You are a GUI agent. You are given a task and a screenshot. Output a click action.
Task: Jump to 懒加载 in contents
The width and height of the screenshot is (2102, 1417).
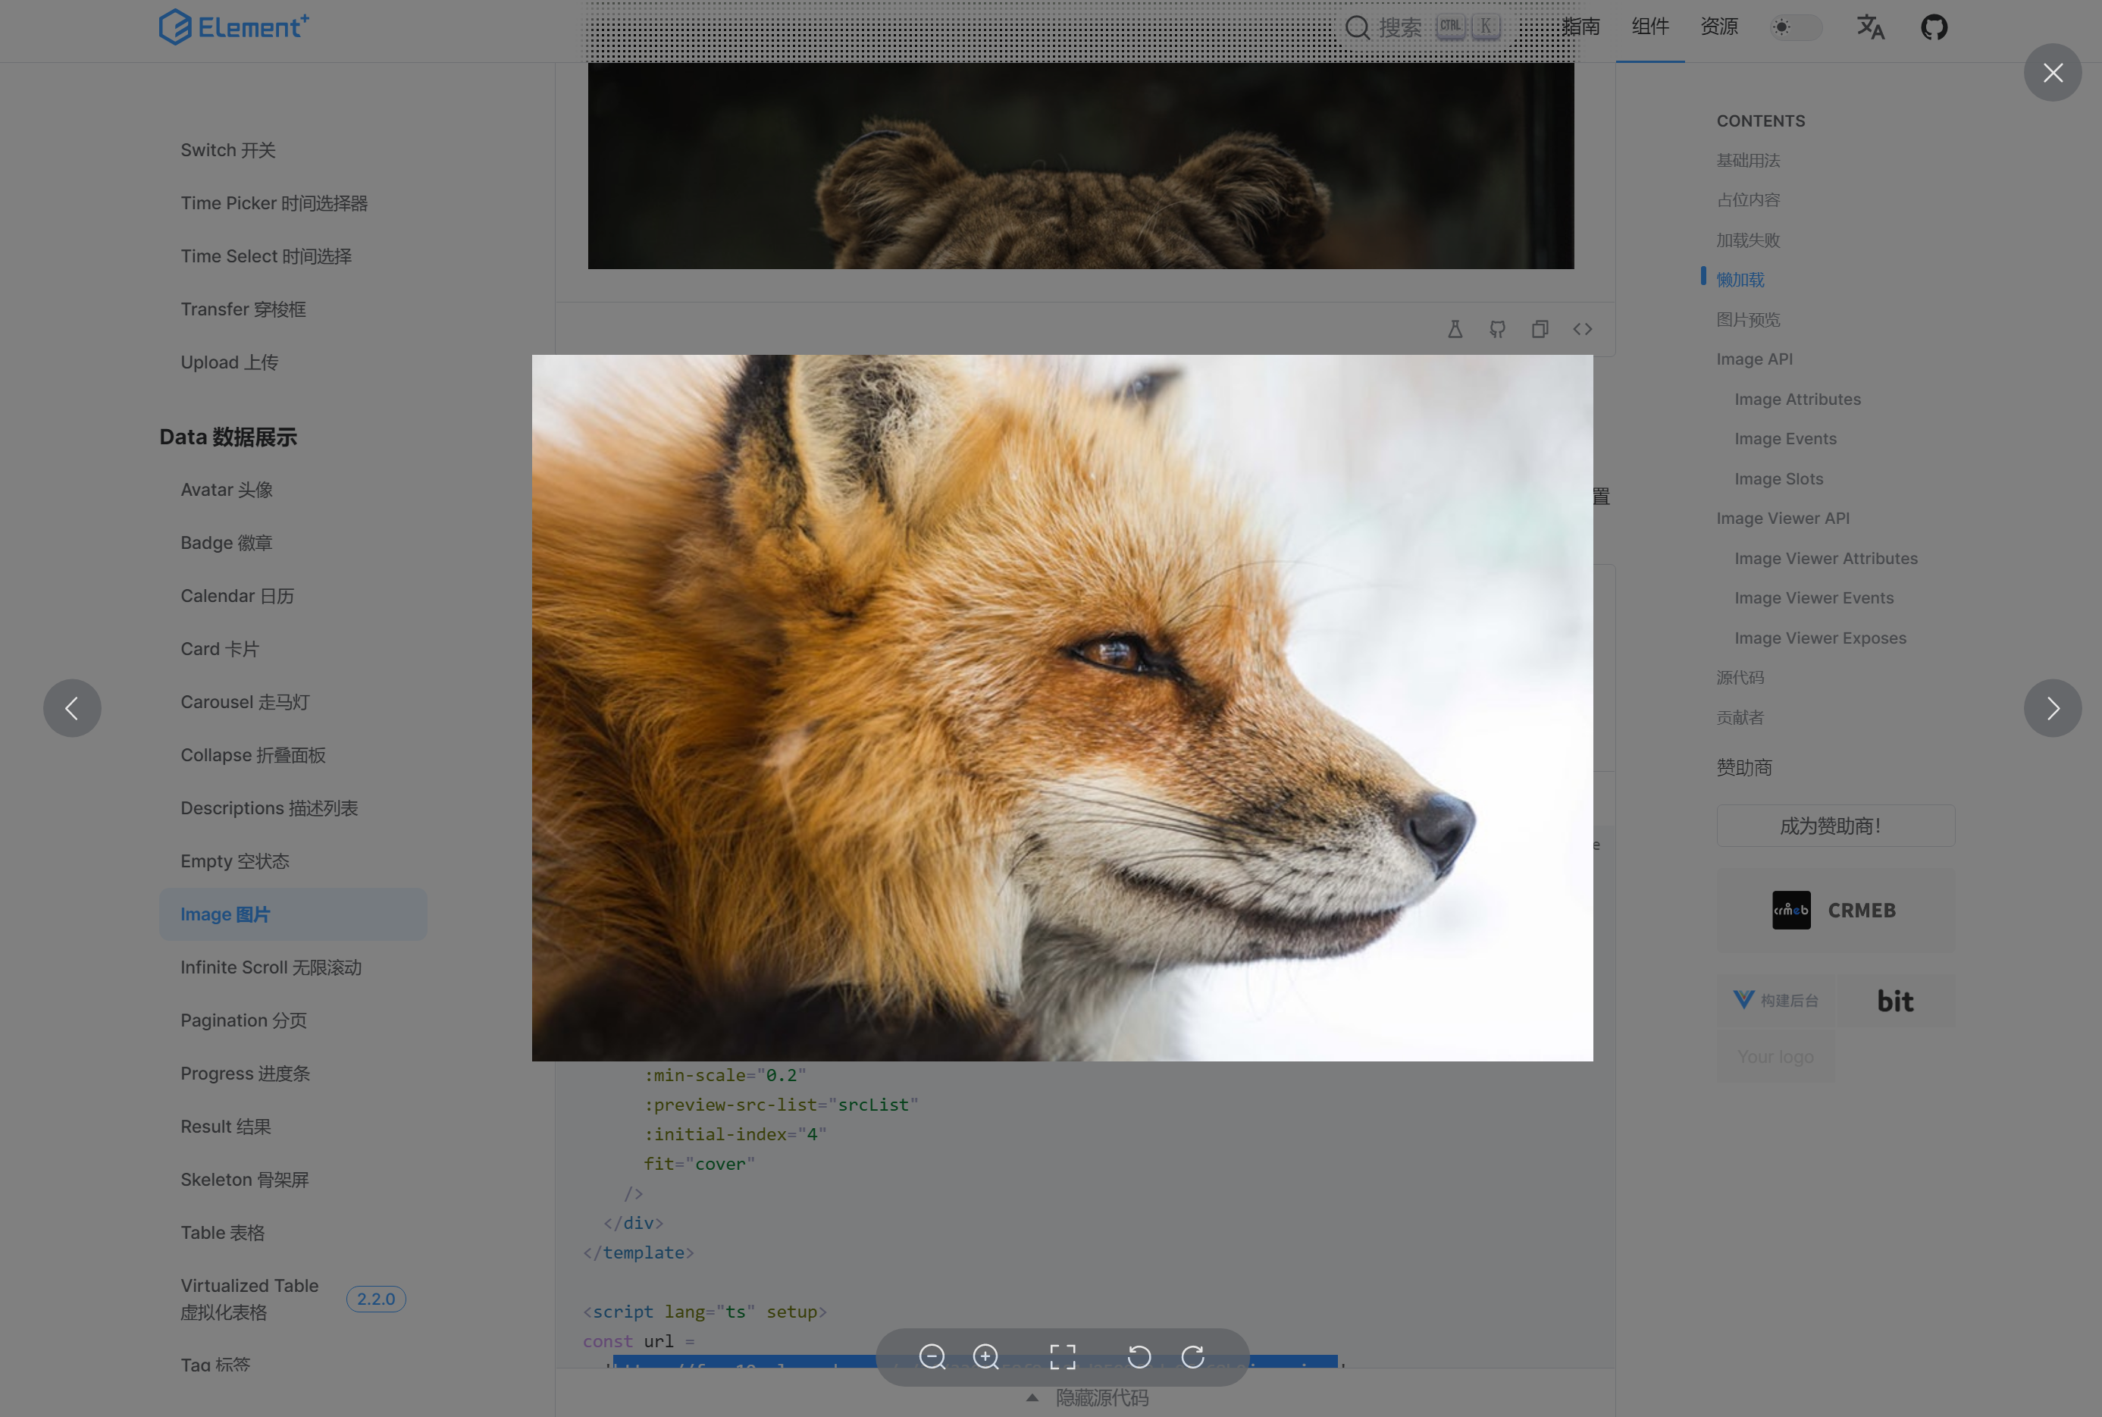[1740, 281]
